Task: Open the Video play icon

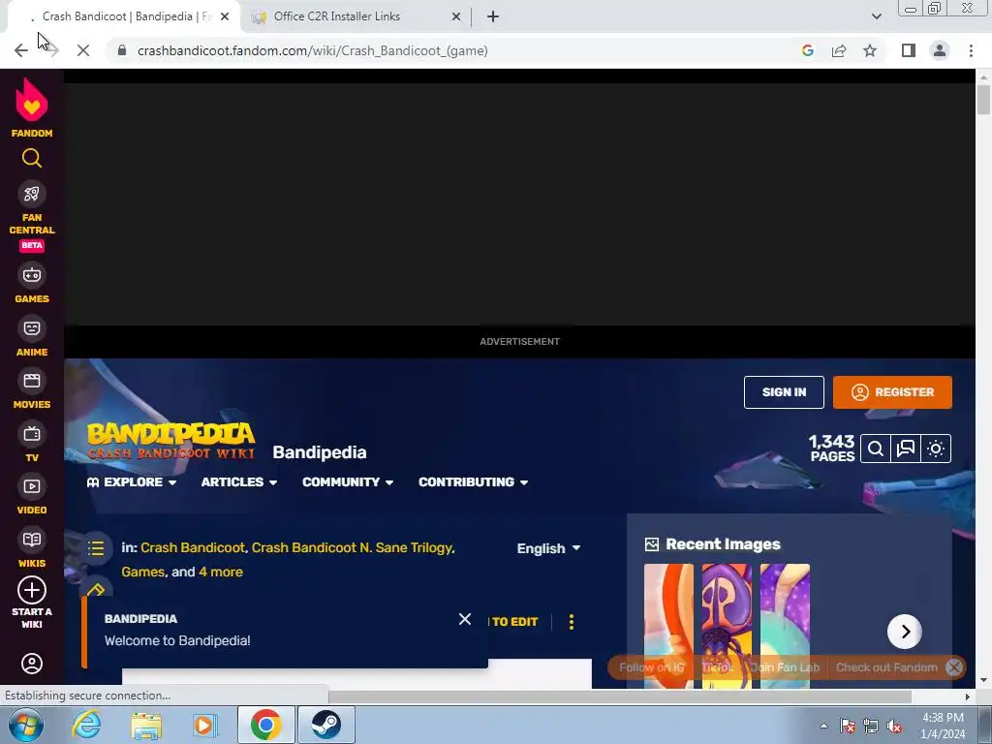Action: click(x=32, y=486)
